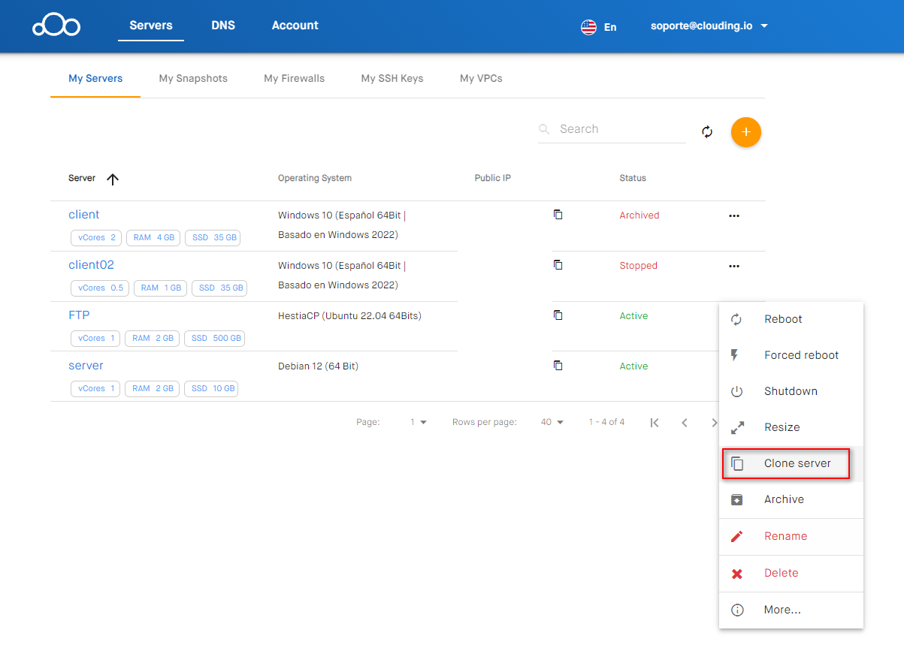Click the Operating System column header
Image resolution: width=904 pixels, height=660 pixels.
tap(315, 179)
